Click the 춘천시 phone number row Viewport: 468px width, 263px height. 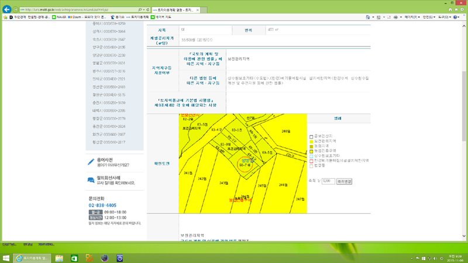(x=109, y=103)
